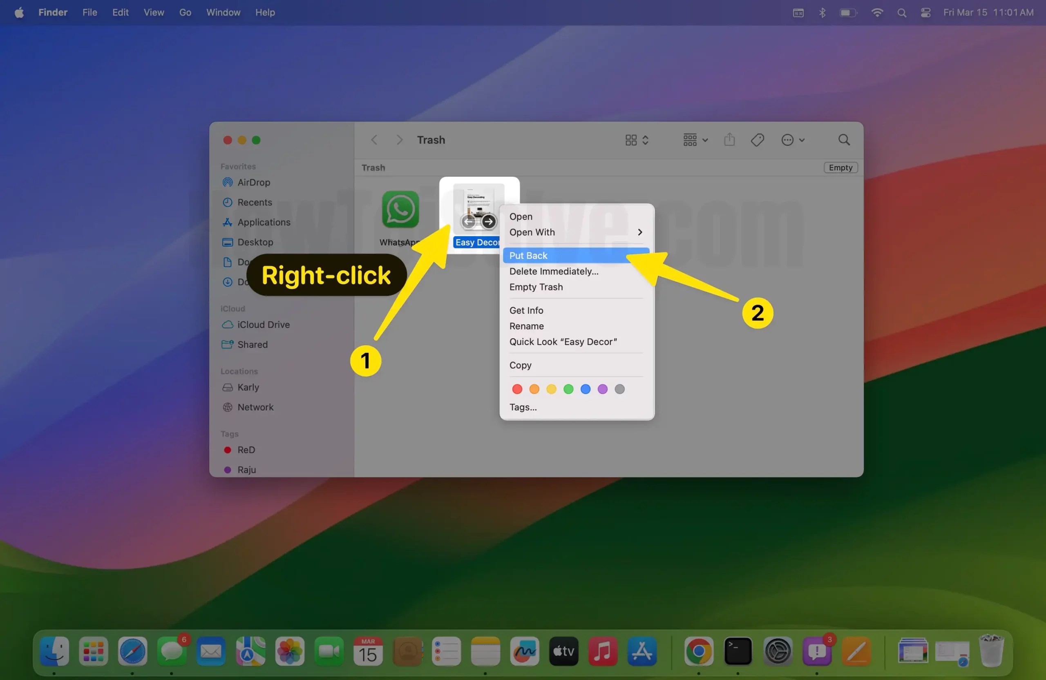The height and width of the screenshot is (680, 1046).
Task: Toggle Bluetooth from the menu bar
Action: pyautogui.click(x=822, y=12)
